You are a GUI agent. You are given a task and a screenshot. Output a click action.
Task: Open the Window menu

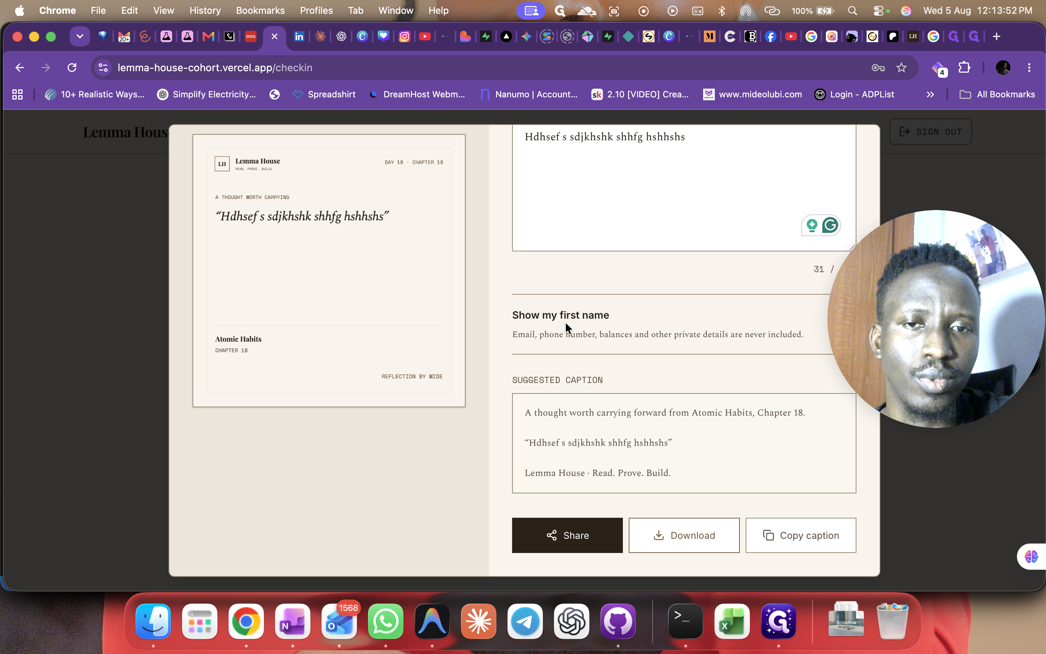click(x=396, y=11)
